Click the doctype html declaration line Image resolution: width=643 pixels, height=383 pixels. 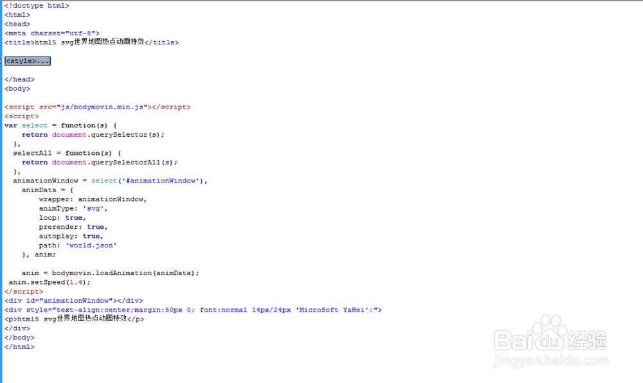37,5
